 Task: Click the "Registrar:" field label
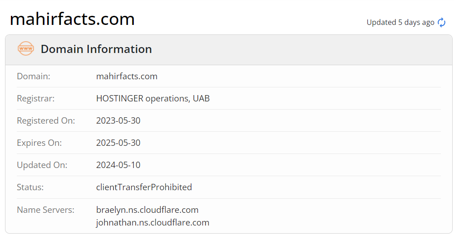pyautogui.click(x=35, y=98)
